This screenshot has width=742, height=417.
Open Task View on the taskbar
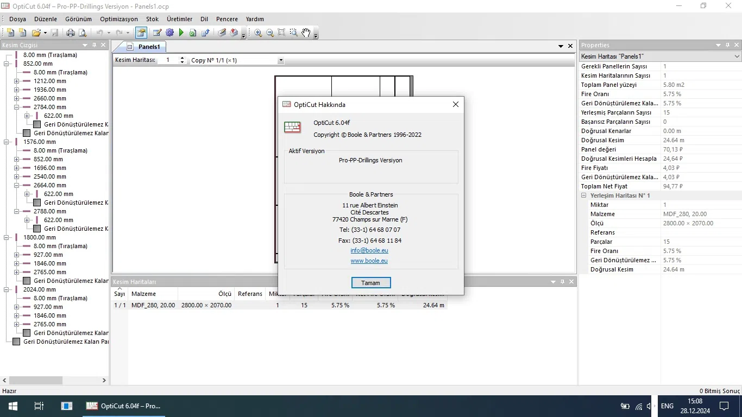pos(39,406)
